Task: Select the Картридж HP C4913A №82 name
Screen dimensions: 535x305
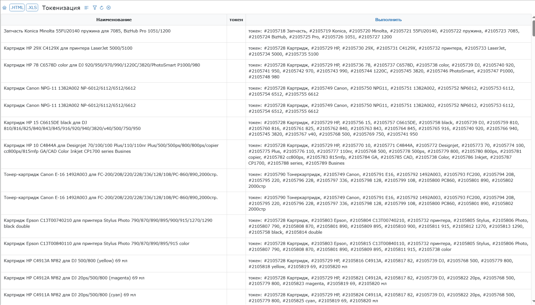Action: (65, 261)
